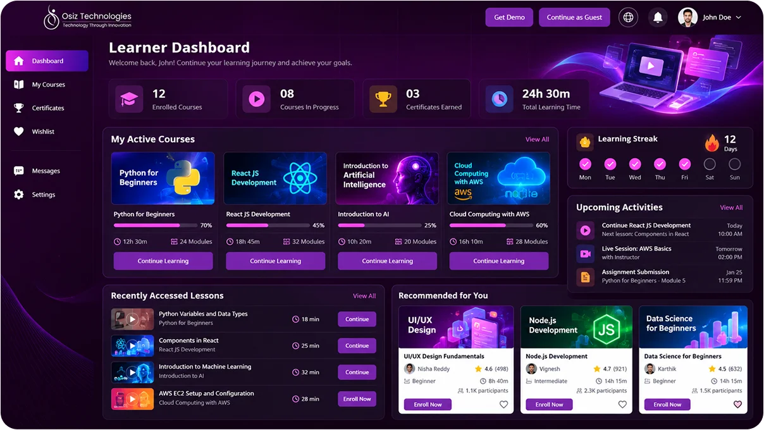Open the Introduction to Artificial Intelligence thumbnail
Viewport: 764px width, 430px height.
(387, 178)
